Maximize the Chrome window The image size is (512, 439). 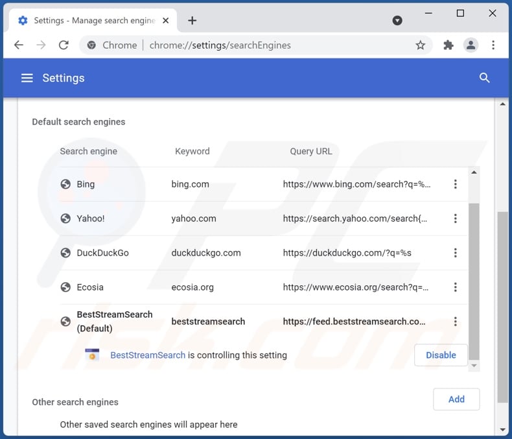[x=460, y=13]
